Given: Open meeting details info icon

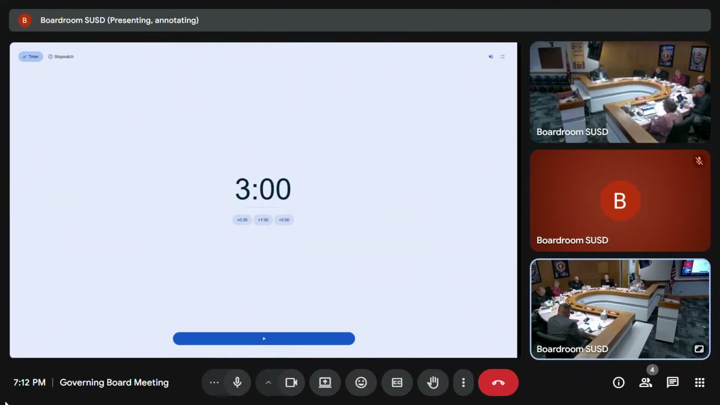Looking at the screenshot, I should (x=618, y=382).
